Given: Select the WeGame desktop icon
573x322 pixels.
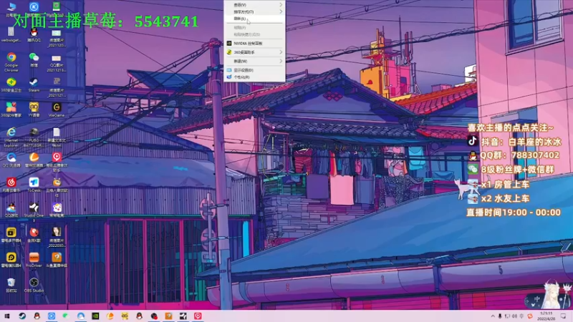Looking at the screenshot, I should [x=57, y=110].
